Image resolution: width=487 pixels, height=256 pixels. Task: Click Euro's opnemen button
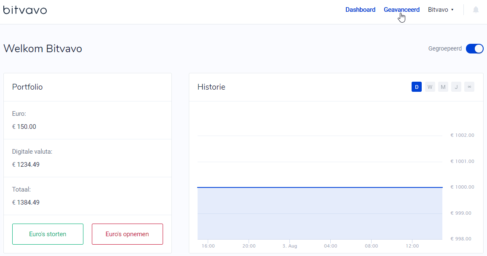click(x=127, y=234)
